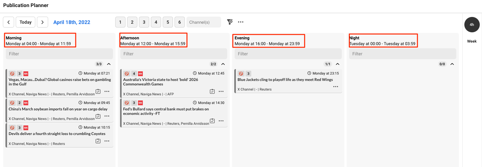Open more options for Blue Jackets article

point(336,87)
